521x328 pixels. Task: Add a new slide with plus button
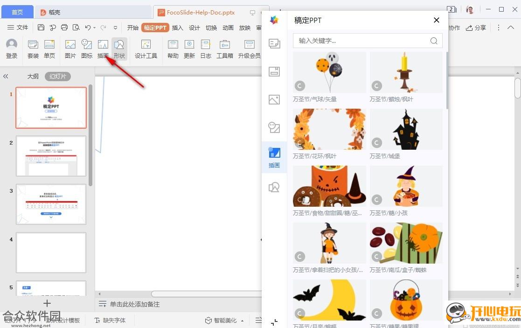click(x=47, y=303)
